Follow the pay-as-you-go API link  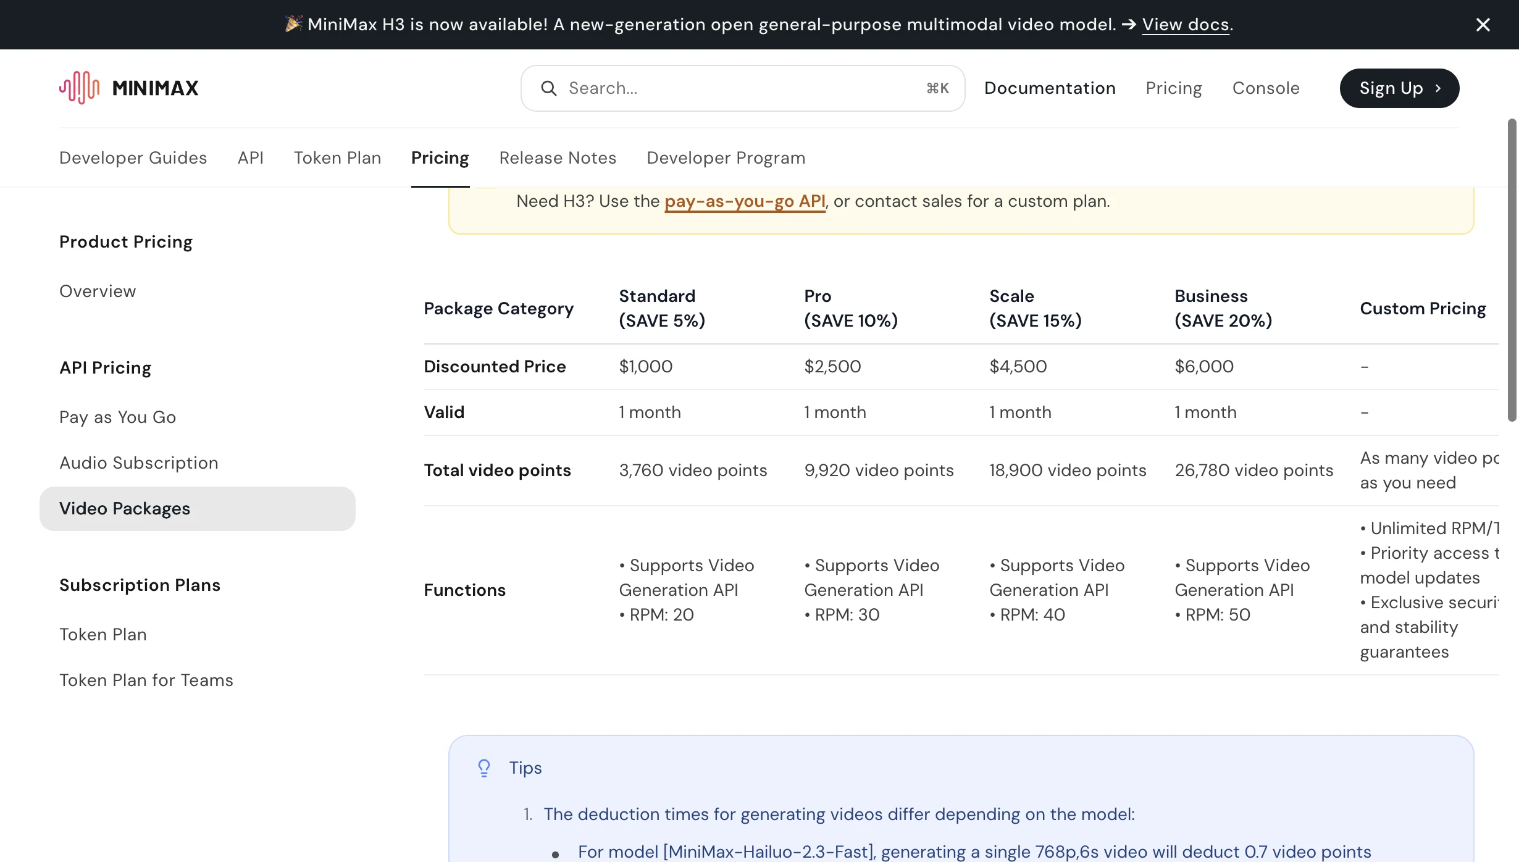click(745, 201)
